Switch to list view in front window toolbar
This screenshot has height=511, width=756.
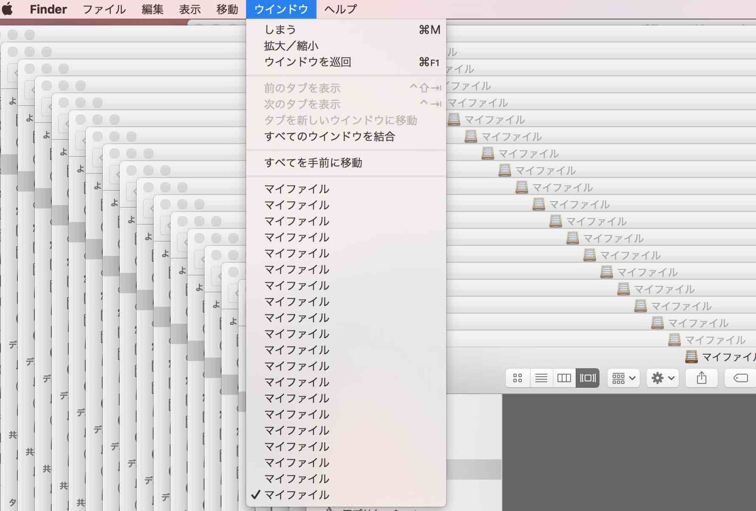541,378
